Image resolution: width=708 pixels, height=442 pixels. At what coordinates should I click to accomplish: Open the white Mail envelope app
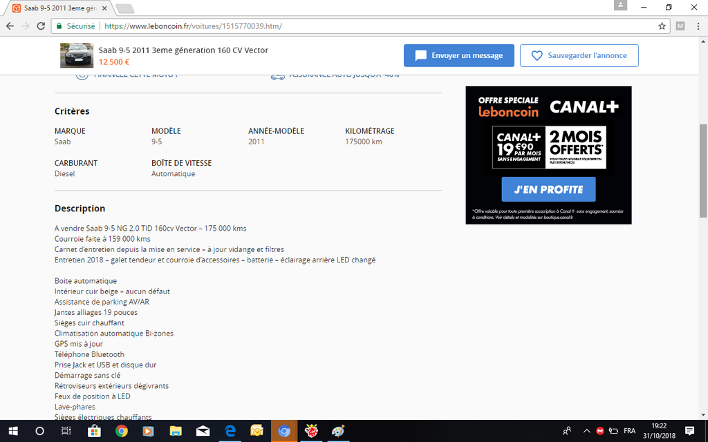(x=203, y=431)
